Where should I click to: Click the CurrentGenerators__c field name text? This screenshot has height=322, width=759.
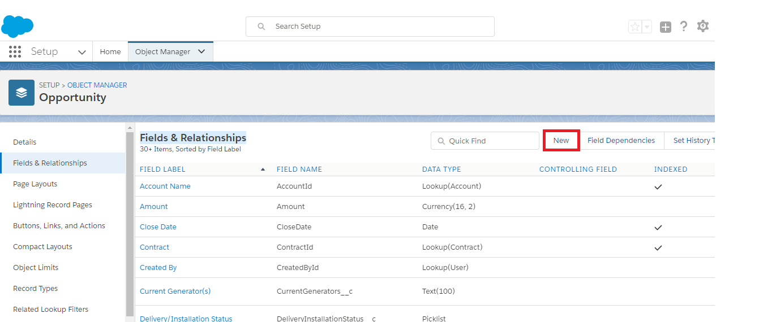tap(315, 291)
